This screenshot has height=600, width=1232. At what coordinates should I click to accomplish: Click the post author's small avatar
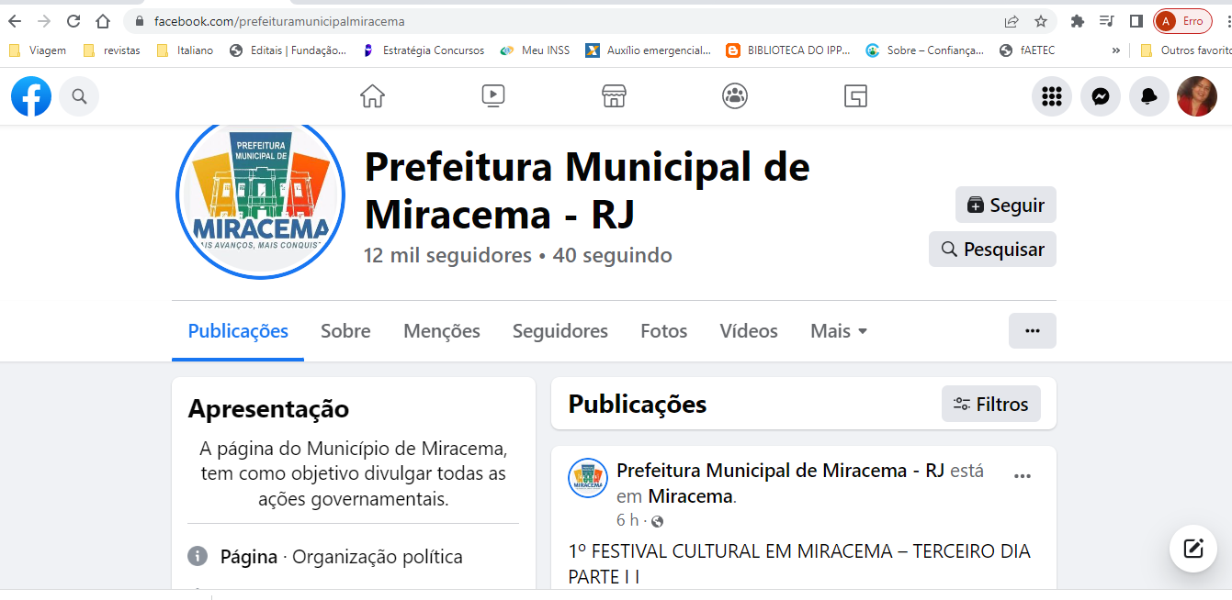[588, 478]
